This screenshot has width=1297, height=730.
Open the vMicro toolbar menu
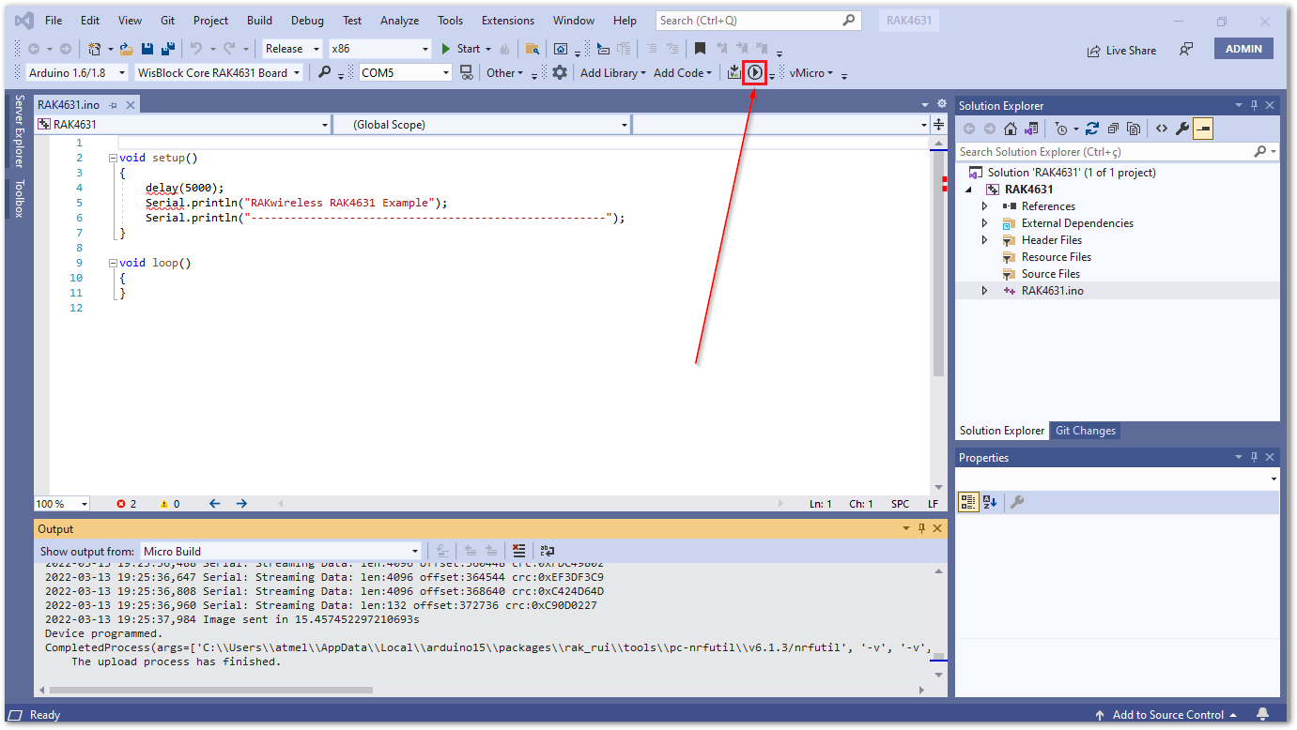(x=812, y=72)
